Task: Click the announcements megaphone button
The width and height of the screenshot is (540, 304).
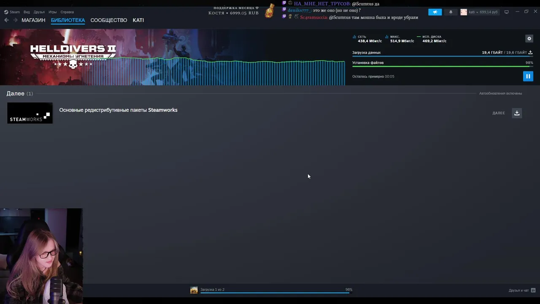Action: point(435,12)
